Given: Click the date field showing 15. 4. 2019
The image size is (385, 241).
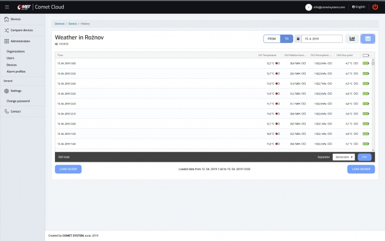Looking at the screenshot, I should [322, 39].
